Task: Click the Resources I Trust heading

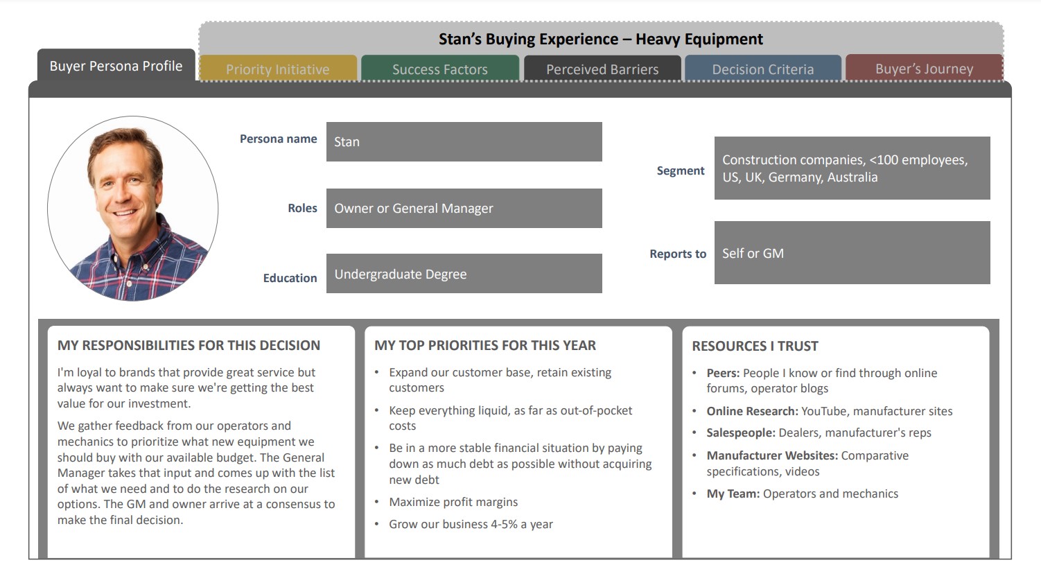Action: coord(755,346)
